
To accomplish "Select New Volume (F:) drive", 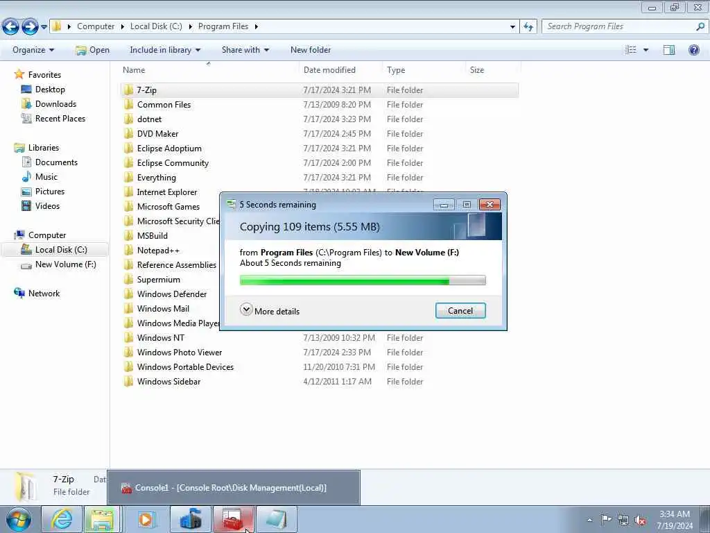I will tap(66, 264).
